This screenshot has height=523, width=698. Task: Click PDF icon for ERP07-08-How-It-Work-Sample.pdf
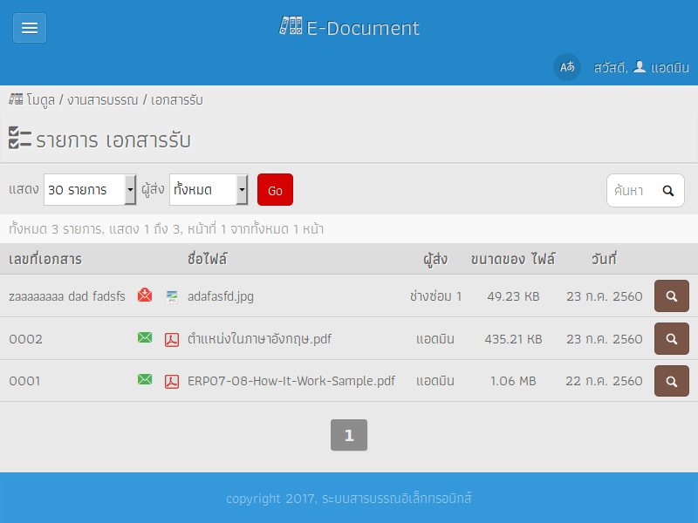[x=172, y=382]
